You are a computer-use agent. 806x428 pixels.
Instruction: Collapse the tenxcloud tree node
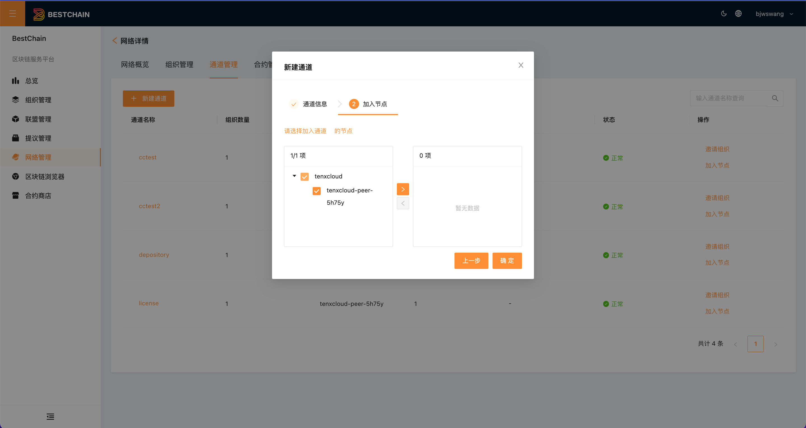pos(294,176)
